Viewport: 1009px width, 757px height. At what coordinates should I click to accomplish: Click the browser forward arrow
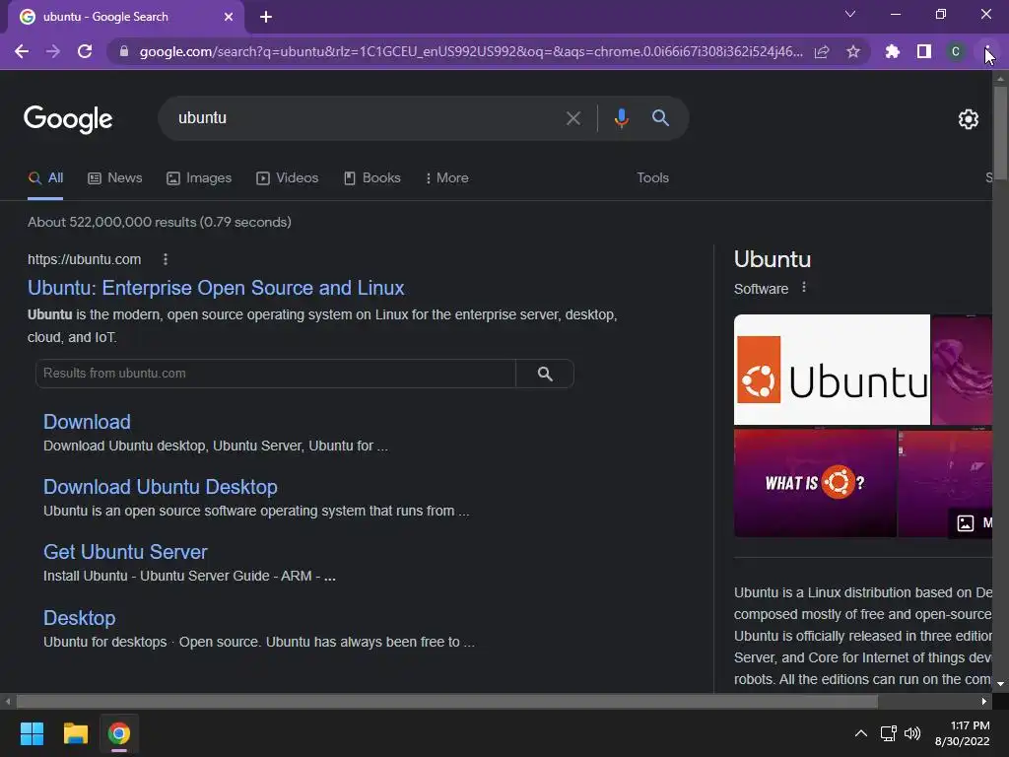pyautogui.click(x=53, y=51)
